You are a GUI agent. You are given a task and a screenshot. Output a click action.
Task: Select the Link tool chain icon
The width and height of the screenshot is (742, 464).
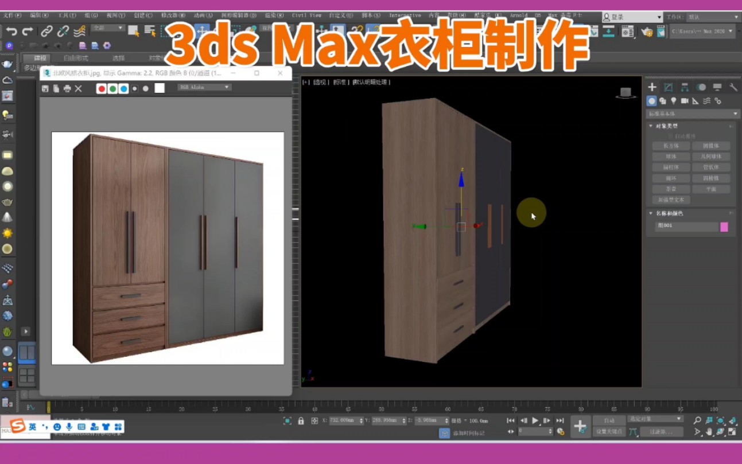pyautogui.click(x=46, y=30)
